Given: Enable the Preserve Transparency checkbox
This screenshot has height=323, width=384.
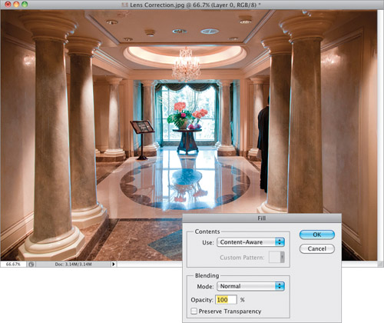Looking at the screenshot, I should [194, 311].
